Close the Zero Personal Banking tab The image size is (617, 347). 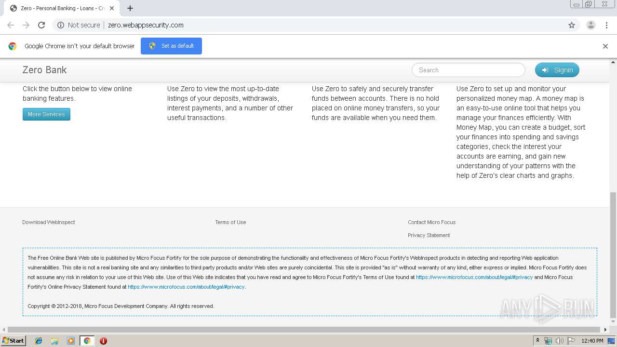pos(112,8)
